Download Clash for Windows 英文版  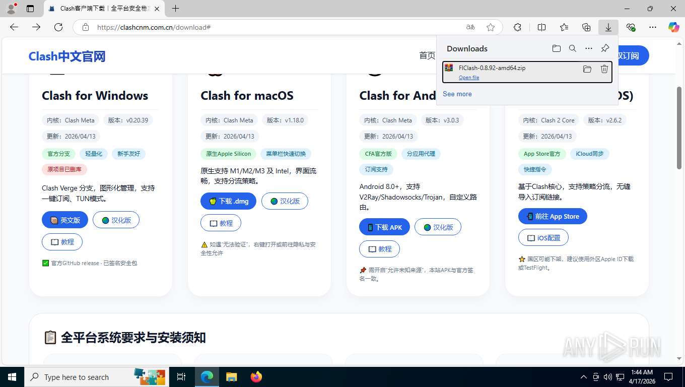pyautogui.click(x=65, y=220)
